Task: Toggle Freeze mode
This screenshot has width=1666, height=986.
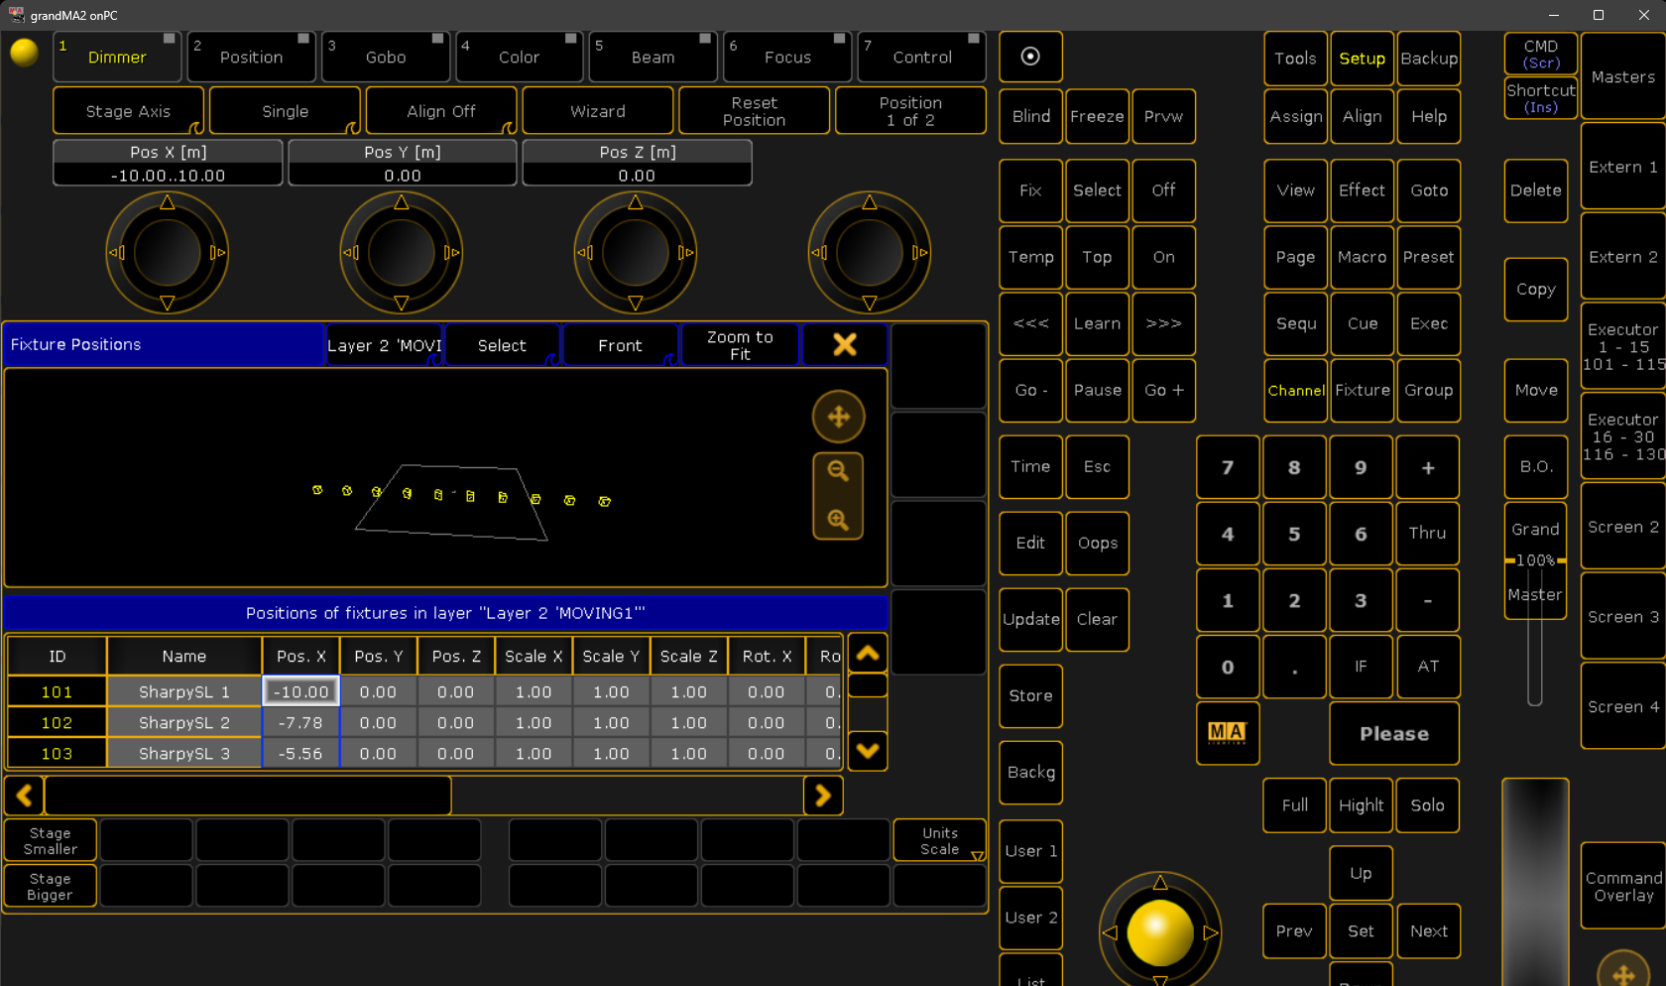Action: 1097,116
